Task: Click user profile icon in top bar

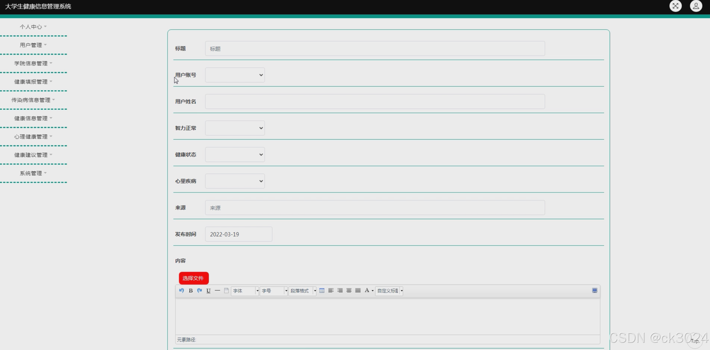Action: coord(696,6)
